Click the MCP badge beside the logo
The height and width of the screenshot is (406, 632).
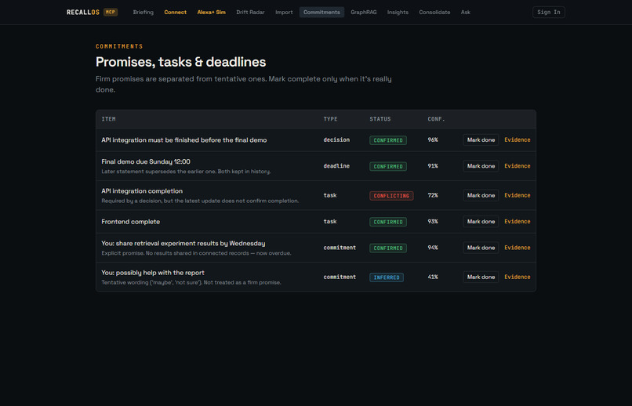[111, 12]
